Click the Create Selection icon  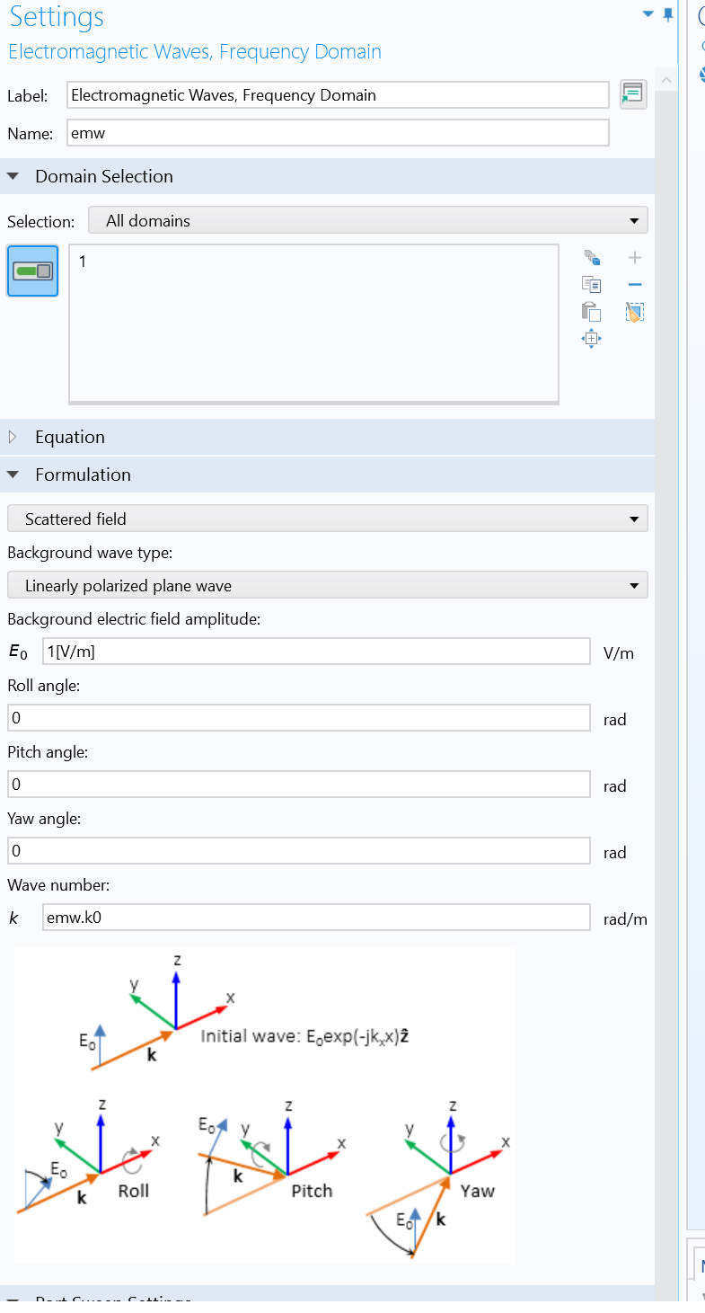click(x=591, y=258)
